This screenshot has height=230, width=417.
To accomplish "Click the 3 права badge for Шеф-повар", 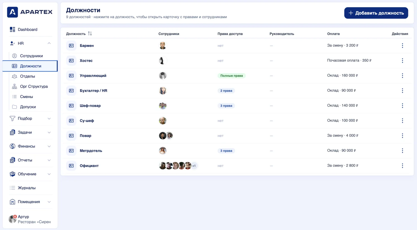I will click(226, 106).
